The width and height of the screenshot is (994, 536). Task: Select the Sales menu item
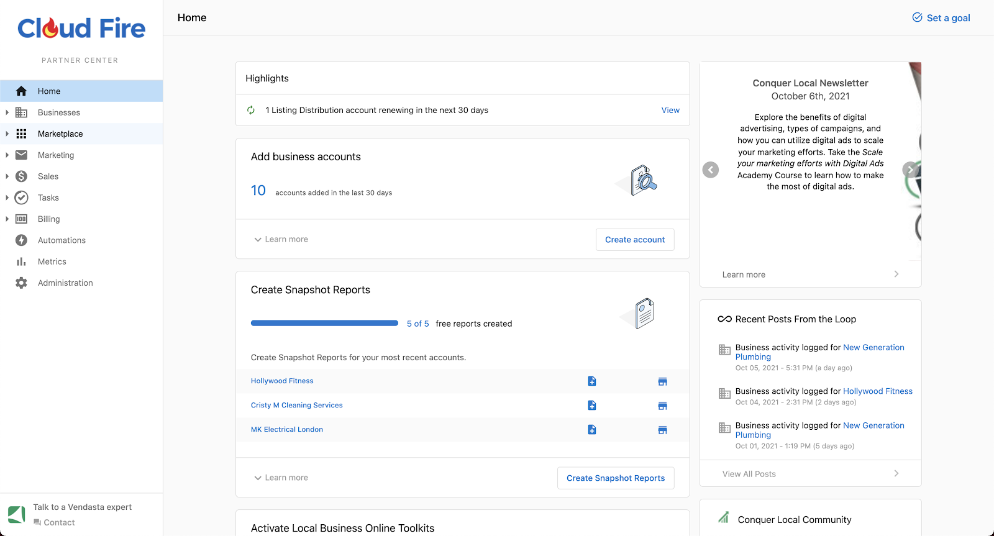tap(81, 176)
